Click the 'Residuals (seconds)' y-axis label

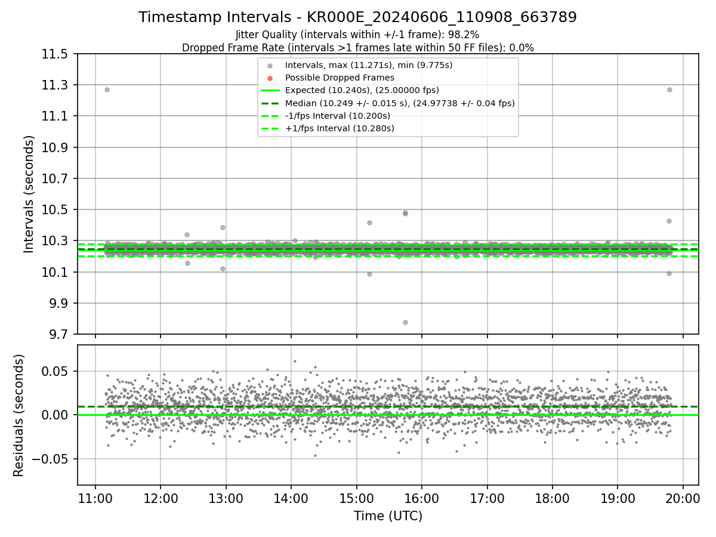19,415
